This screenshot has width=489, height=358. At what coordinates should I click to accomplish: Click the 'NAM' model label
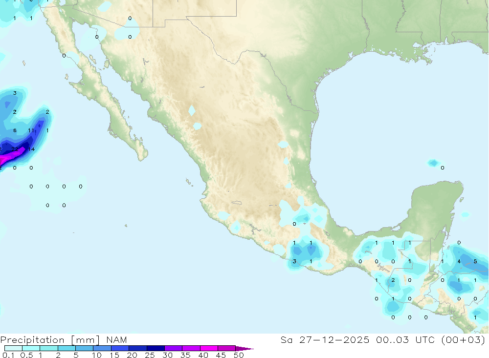click(x=117, y=339)
